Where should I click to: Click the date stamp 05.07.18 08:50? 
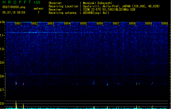click(14, 13)
